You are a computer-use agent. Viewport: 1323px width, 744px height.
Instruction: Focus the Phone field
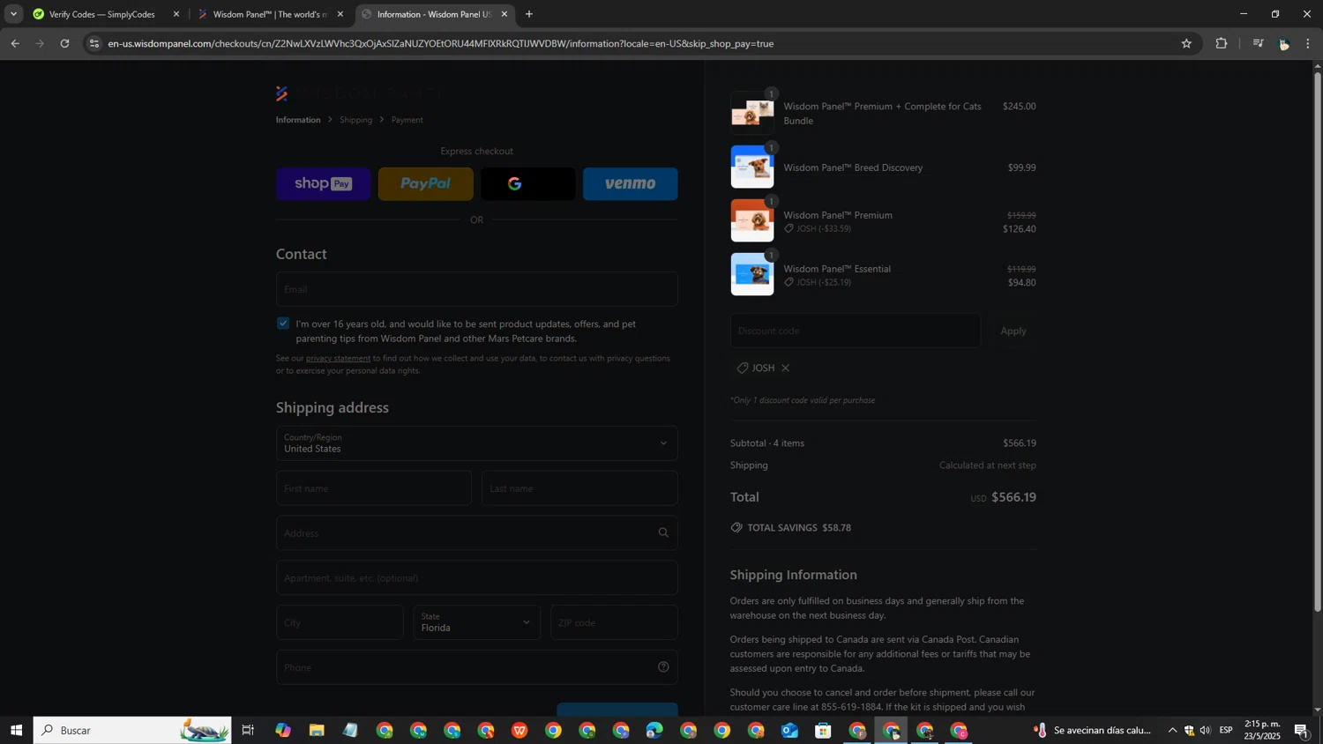click(x=477, y=667)
